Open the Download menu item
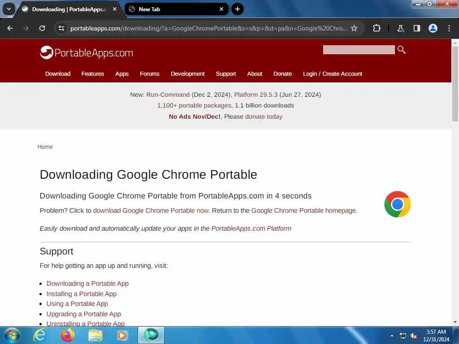459x344 pixels. pos(58,74)
